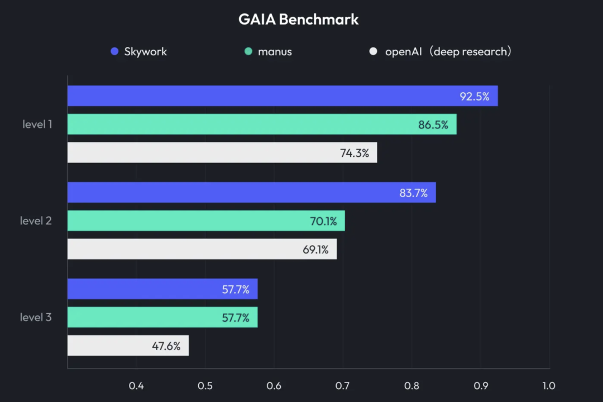Click the GAIA Benchmark chart title
The height and width of the screenshot is (402, 603).
[298, 19]
